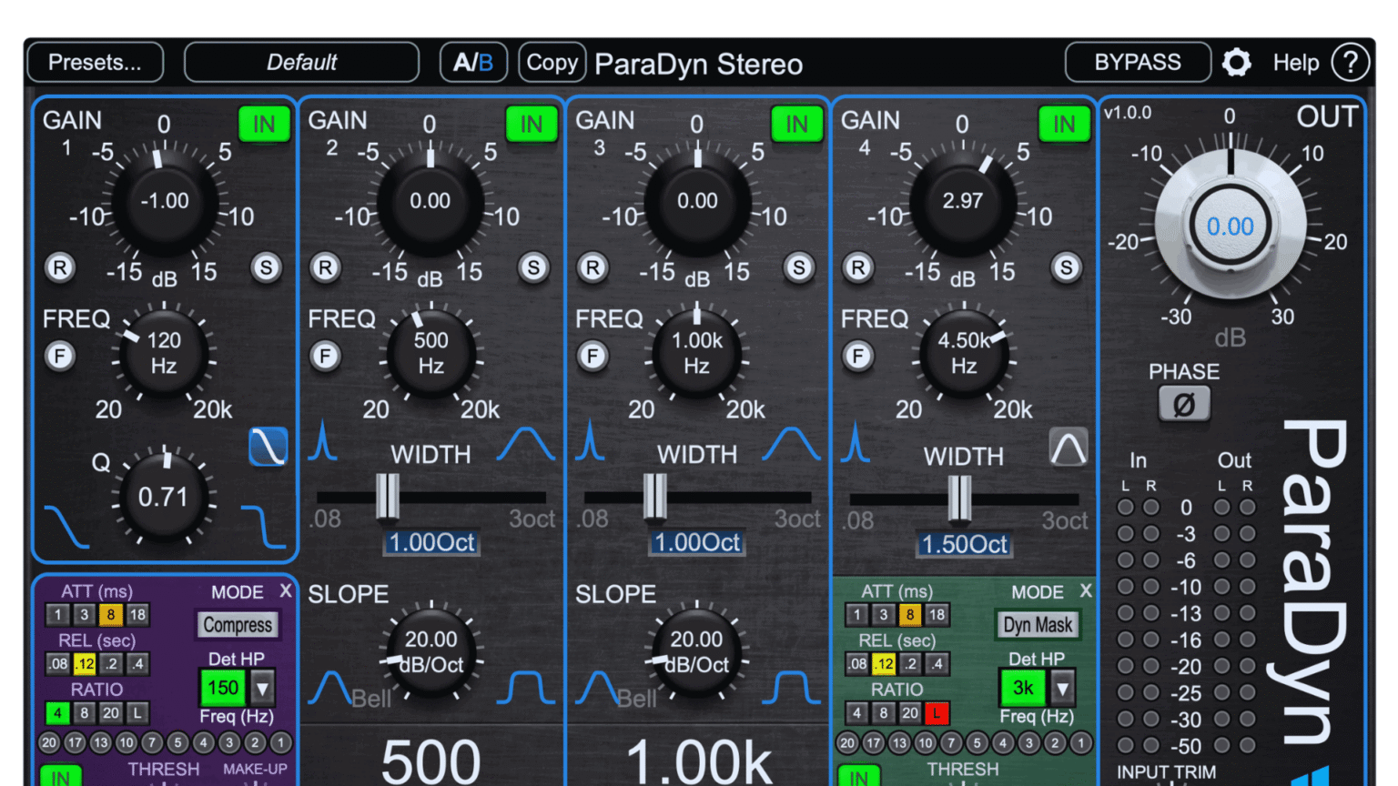1398x786 pixels.
Task: Open band 4 Dyn Mask mode selector
Action: (1038, 625)
